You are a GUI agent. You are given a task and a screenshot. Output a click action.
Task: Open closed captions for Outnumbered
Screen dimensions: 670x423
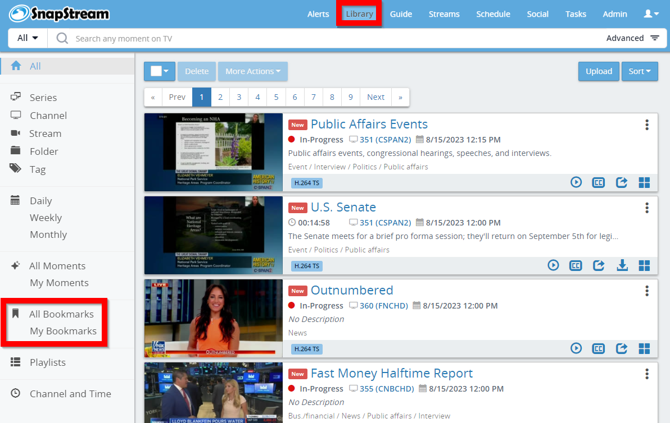(x=598, y=348)
